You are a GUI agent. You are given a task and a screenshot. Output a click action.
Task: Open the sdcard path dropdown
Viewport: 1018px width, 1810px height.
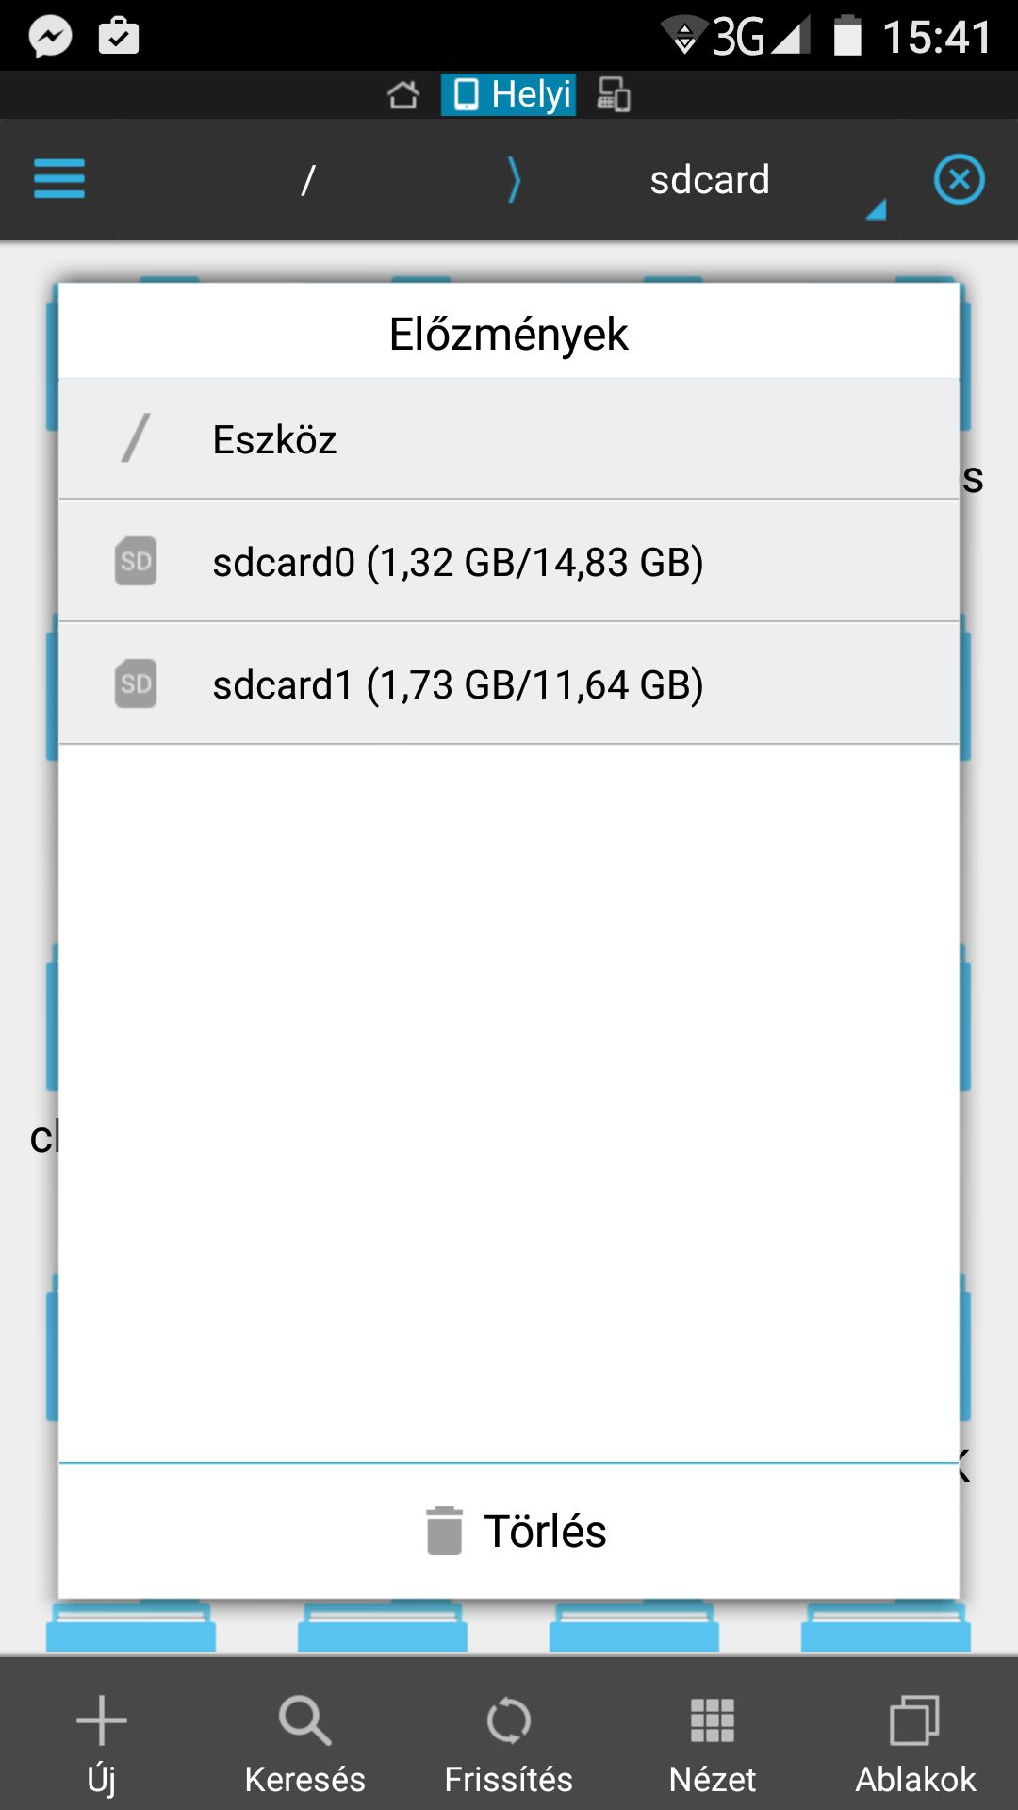tap(710, 179)
